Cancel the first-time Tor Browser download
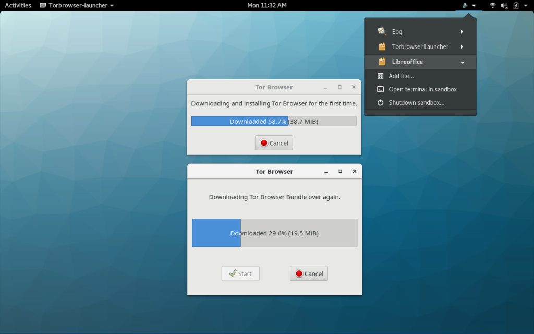 click(x=274, y=143)
